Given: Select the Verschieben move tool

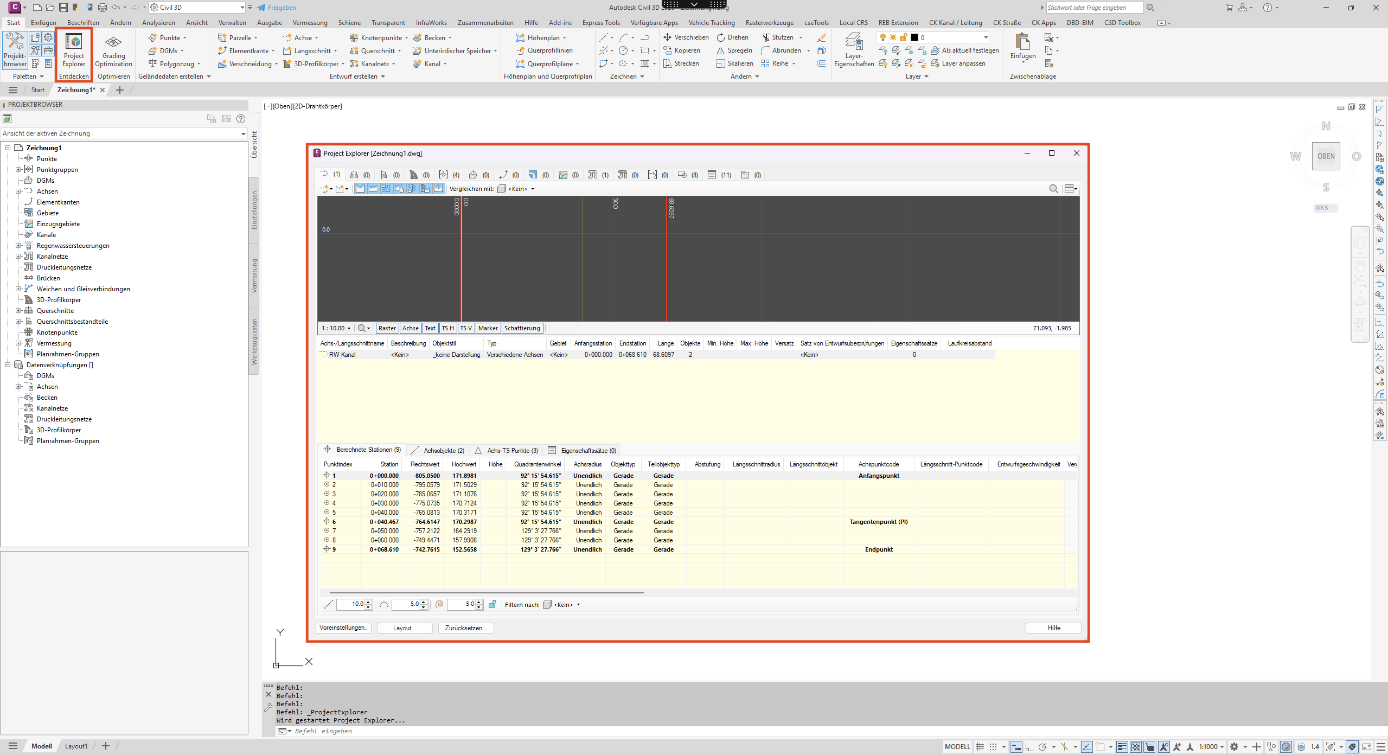Looking at the screenshot, I should 686,37.
